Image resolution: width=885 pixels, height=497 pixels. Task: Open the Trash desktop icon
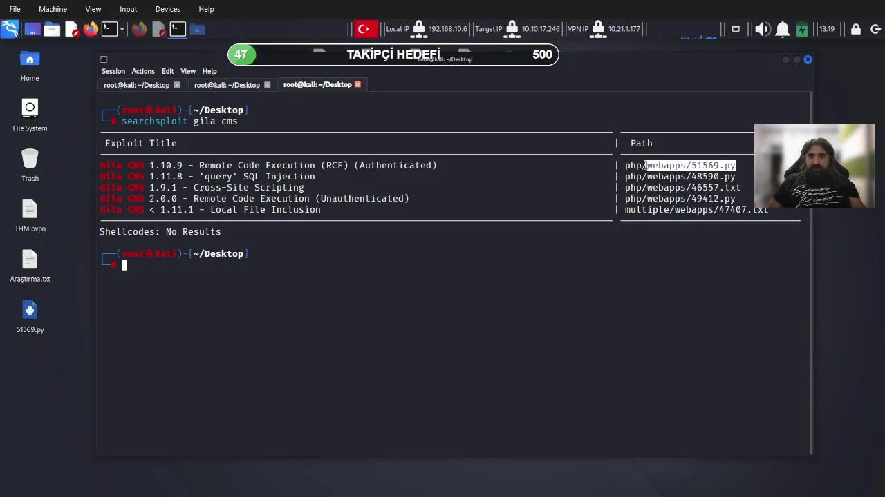tap(30, 166)
